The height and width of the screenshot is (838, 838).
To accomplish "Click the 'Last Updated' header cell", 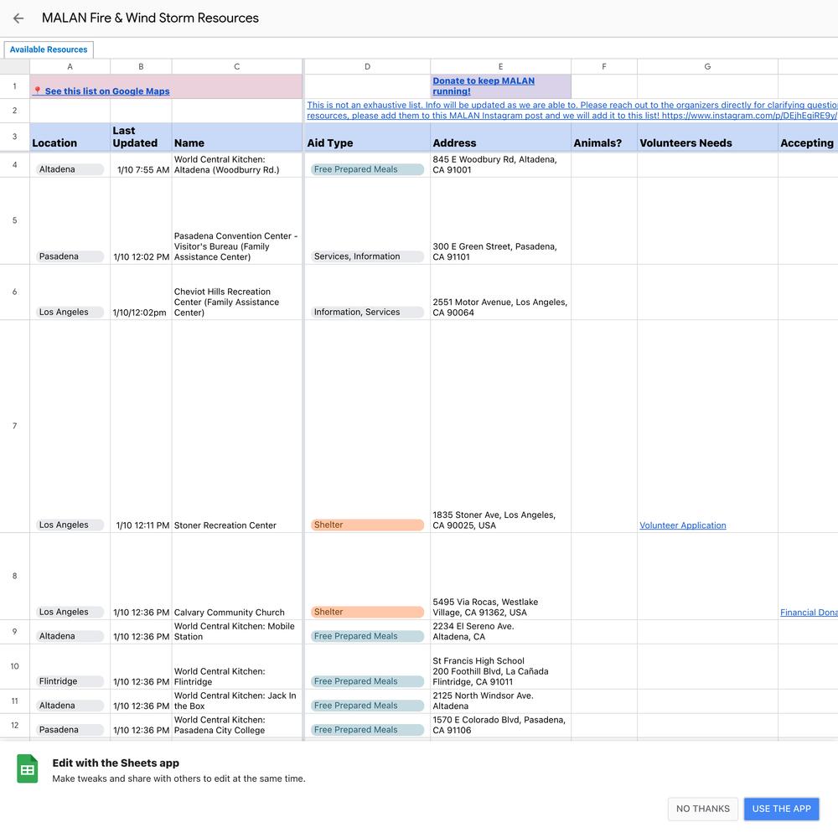I will point(141,137).
